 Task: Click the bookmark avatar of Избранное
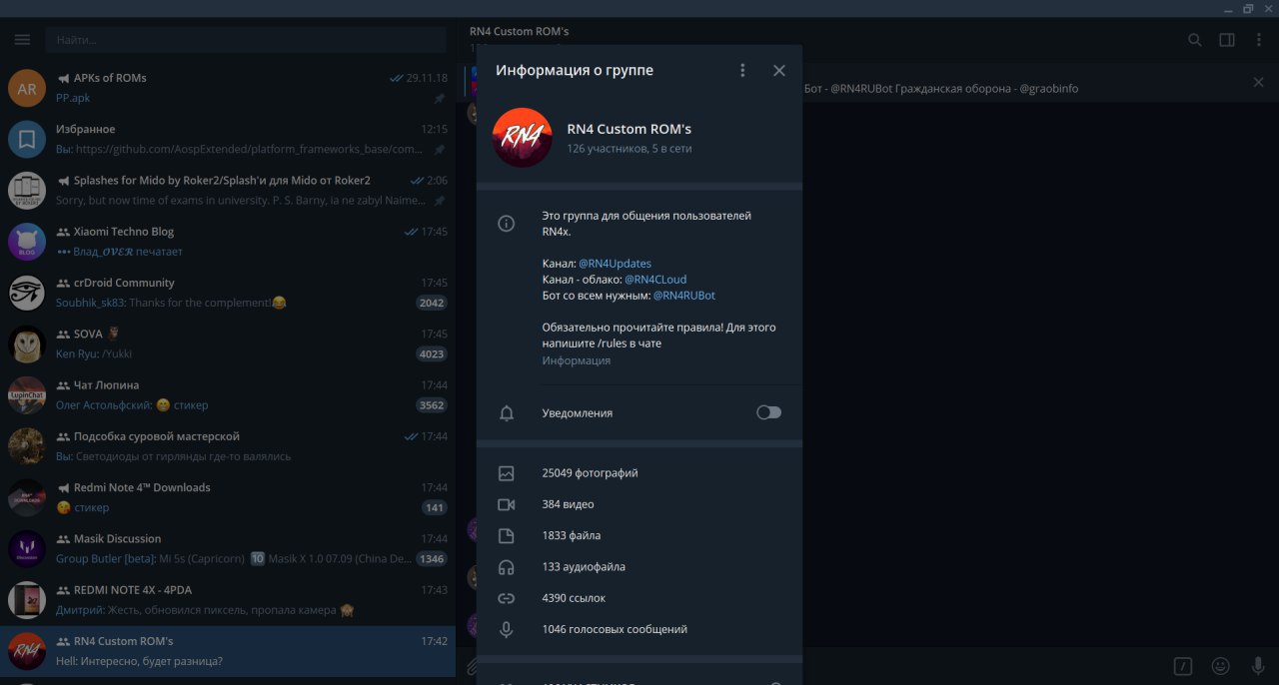(27, 139)
